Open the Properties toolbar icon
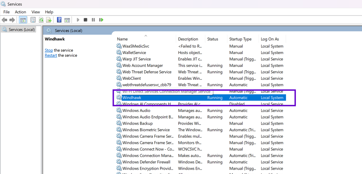362x174 pixels. (x=33, y=20)
